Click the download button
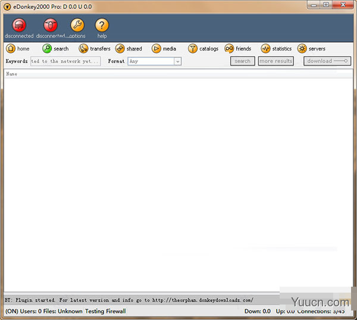This screenshot has width=357, height=320. click(327, 61)
